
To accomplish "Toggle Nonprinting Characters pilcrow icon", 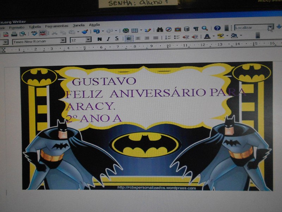I will (196, 29).
